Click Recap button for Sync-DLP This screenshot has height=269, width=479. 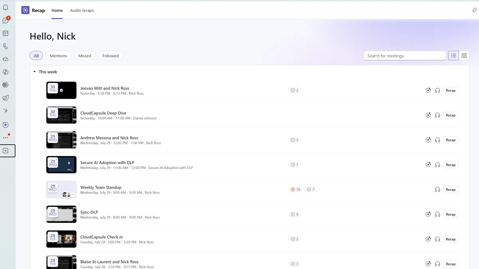(x=451, y=214)
